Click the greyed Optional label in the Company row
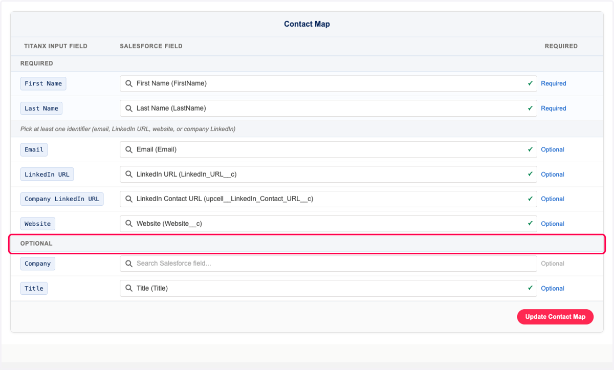The height and width of the screenshot is (370, 614). coord(553,264)
